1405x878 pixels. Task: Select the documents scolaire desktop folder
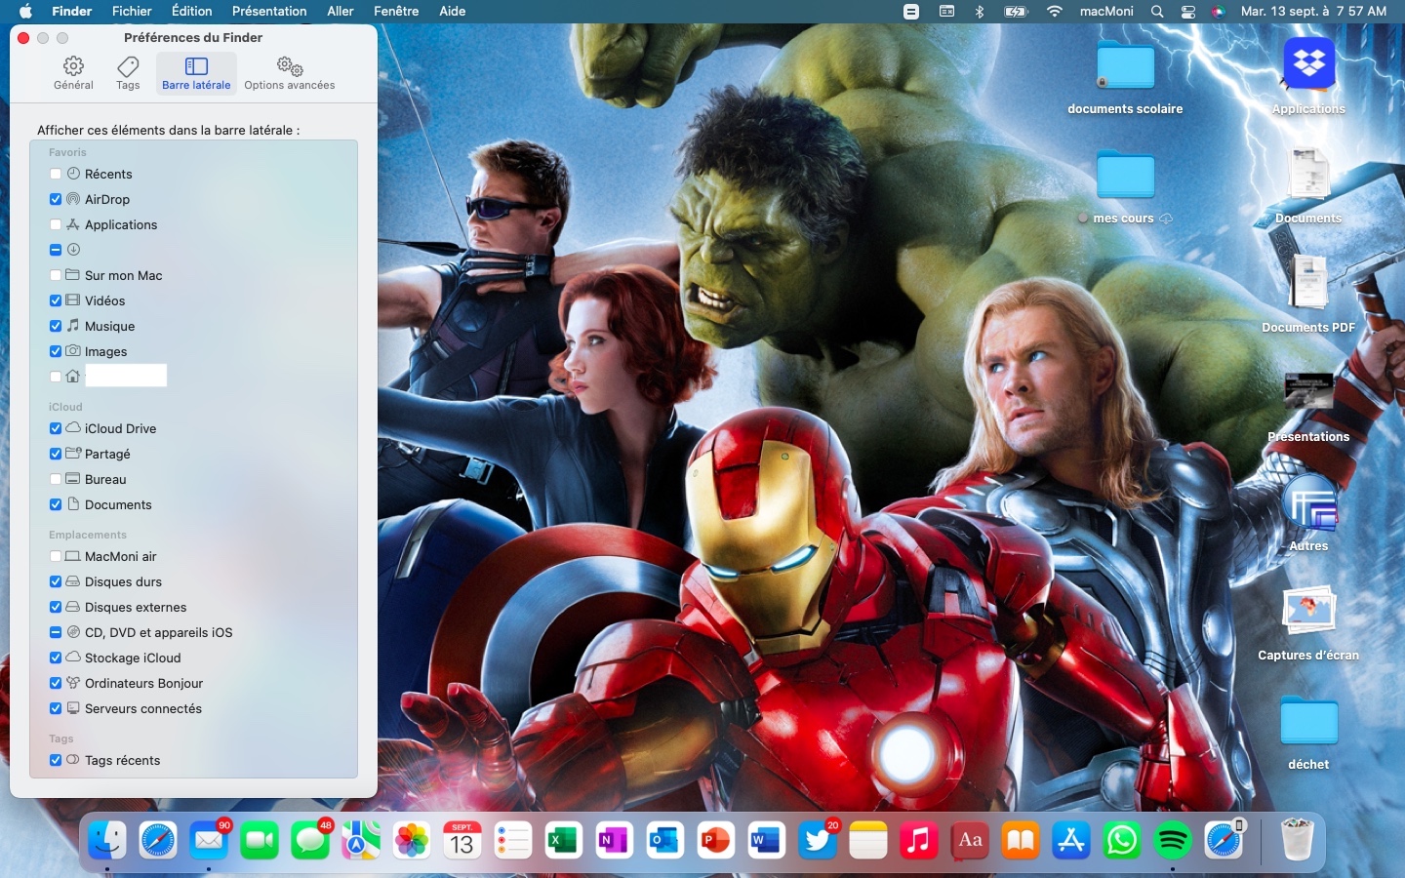click(1125, 68)
